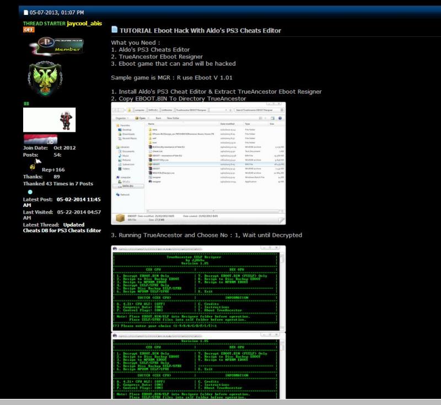Viewport: 441px width, 405px height.
Task: Click '2. Copy EBOOT.BIN To Directory TrueAncestor' step
Action: [179, 99]
